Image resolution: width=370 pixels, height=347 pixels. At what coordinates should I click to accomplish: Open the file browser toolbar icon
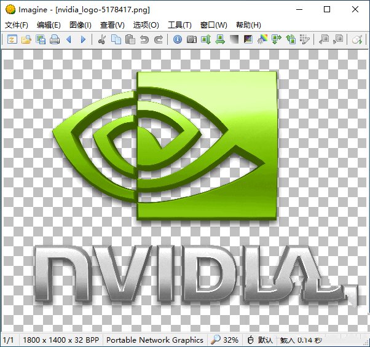[x=12, y=39]
